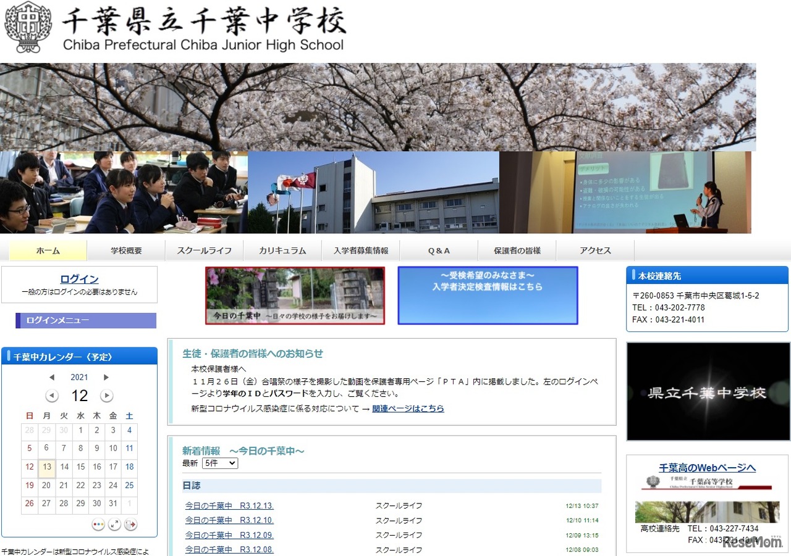The width and height of the screenshot is (791, 556).
Task: Click the next year arrow beside 2021
Action: pos(106,378)
